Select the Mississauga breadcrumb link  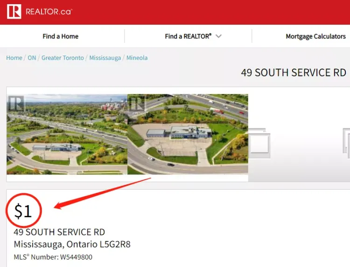(x=105, y=58)
